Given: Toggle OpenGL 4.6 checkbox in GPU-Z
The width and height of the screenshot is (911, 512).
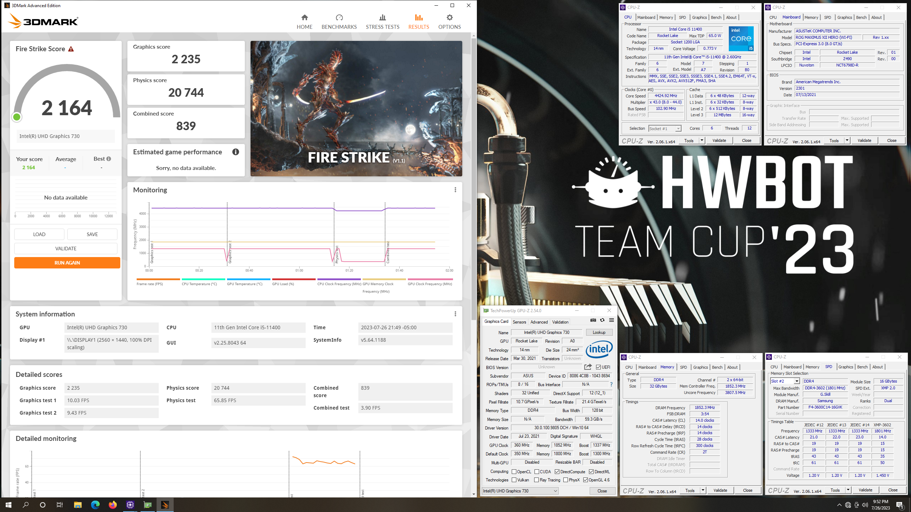Looking at the screenshot, I should tap(585, 480).
